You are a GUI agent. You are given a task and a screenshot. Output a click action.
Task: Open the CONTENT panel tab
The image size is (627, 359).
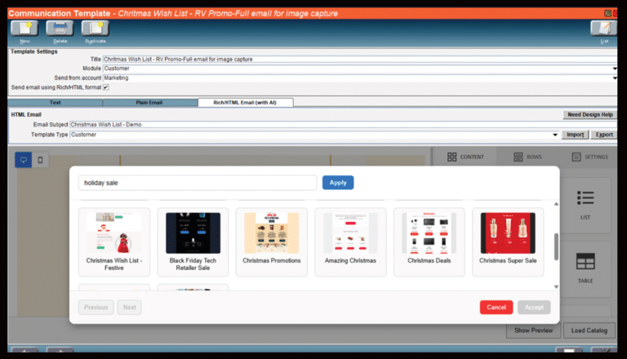click(x=465, y=157)
